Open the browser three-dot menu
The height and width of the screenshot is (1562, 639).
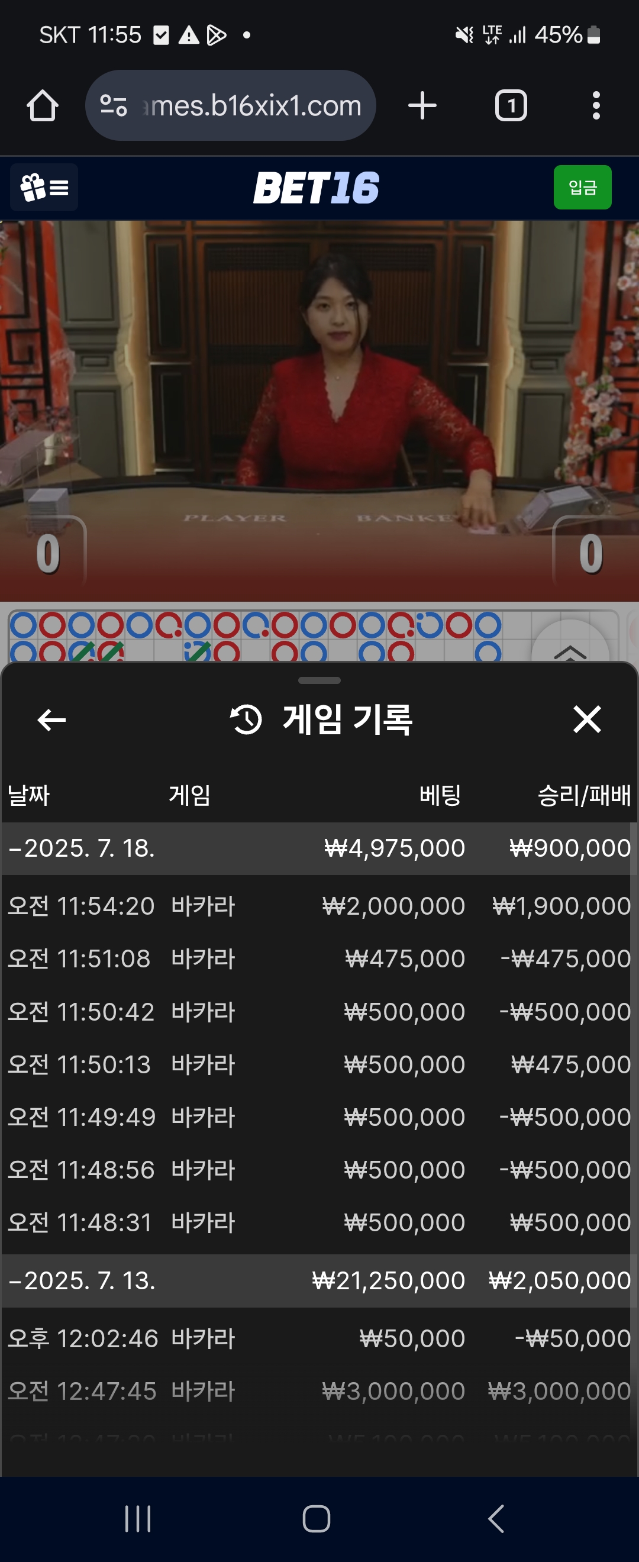596,106
